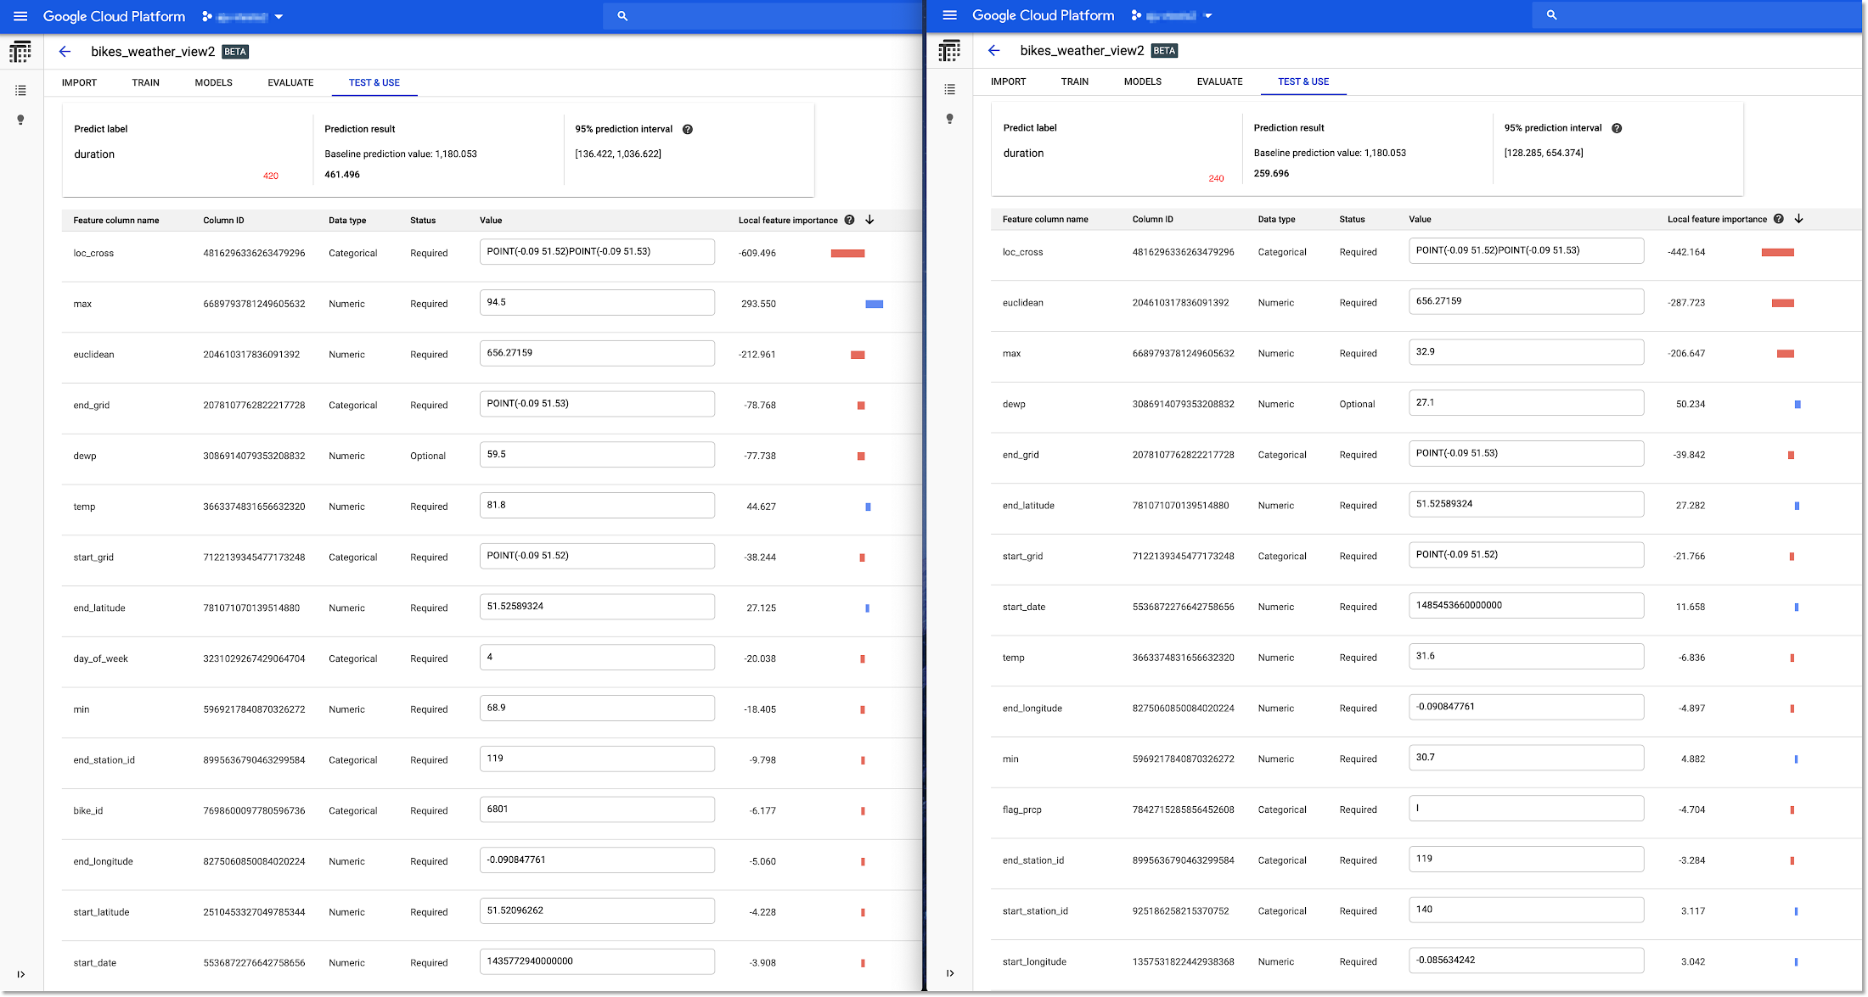
Task: Edit the max value field showing 94.5
Action: [x=597, y=302]
